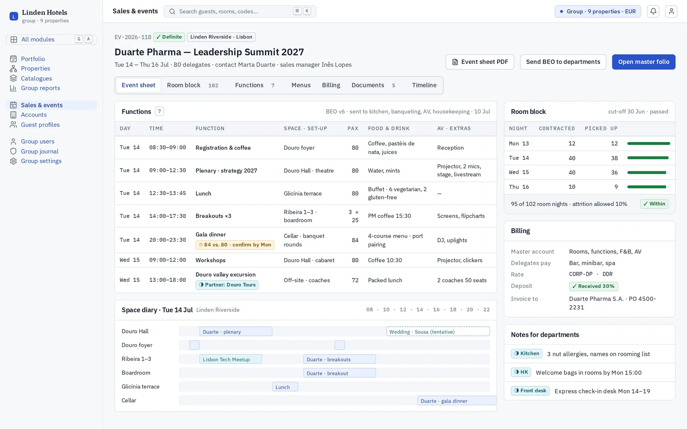687x429 pixels.
Task: Click the Properties icon in sidebar
Action: pyautogui.click(x=13, y=68)
